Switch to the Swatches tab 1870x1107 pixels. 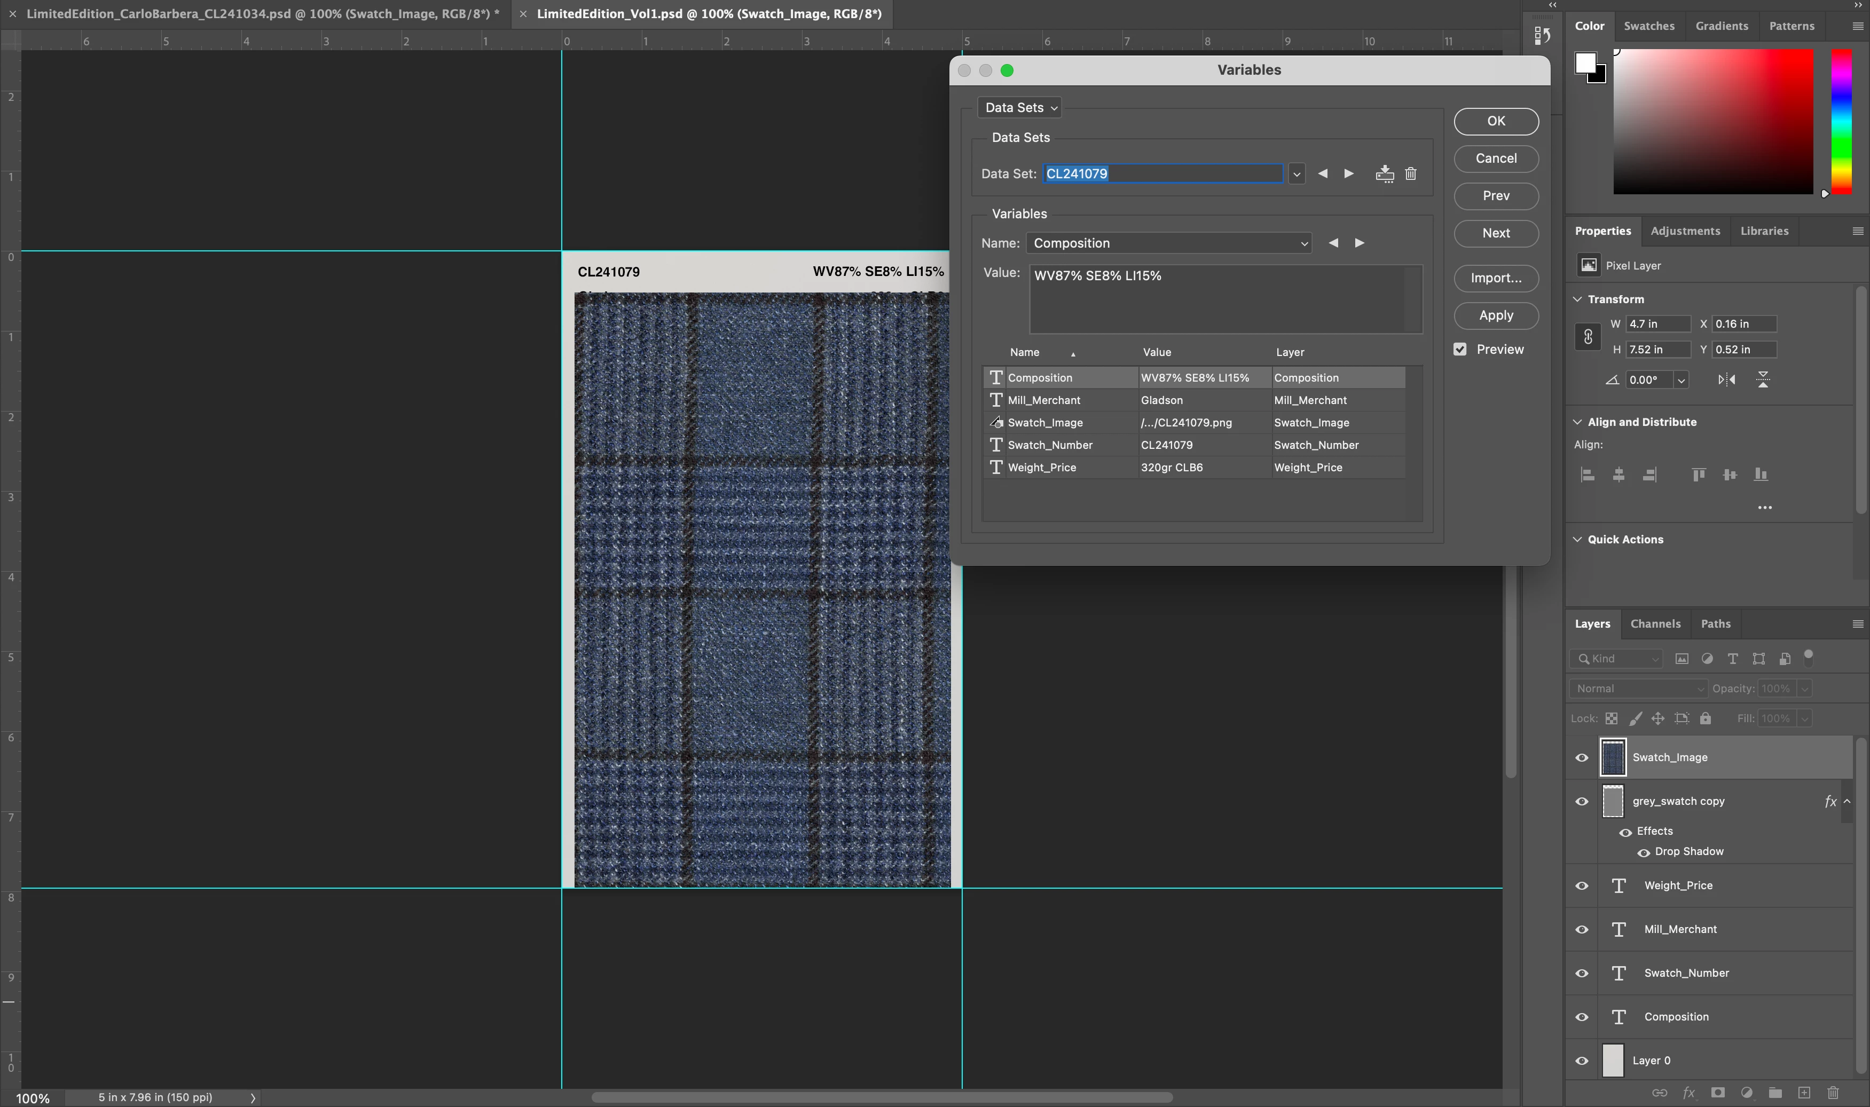[x=1648, y=26]
